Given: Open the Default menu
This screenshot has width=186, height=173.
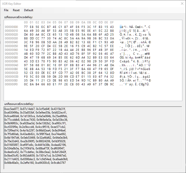Looking at the screenshot, I should click(29, 10).
